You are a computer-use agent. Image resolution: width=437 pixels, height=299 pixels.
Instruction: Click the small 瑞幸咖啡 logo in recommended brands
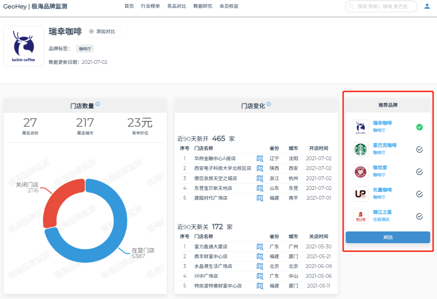361,127
